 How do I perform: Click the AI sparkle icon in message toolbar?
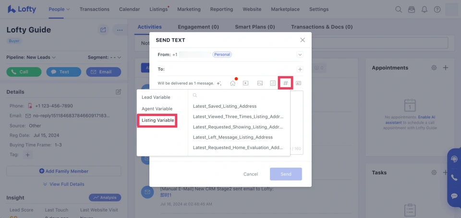click(x=219, y=83)
